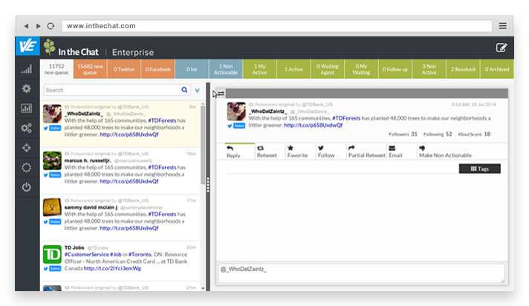Click the multiple gears icon in sidebar

[x=27, y=128]
